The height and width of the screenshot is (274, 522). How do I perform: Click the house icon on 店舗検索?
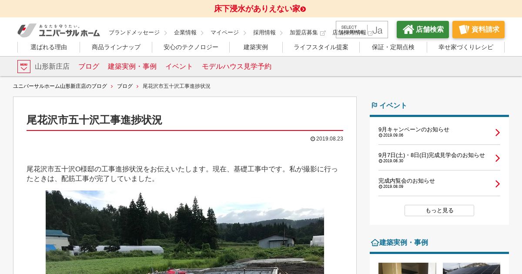coord(408,30)
